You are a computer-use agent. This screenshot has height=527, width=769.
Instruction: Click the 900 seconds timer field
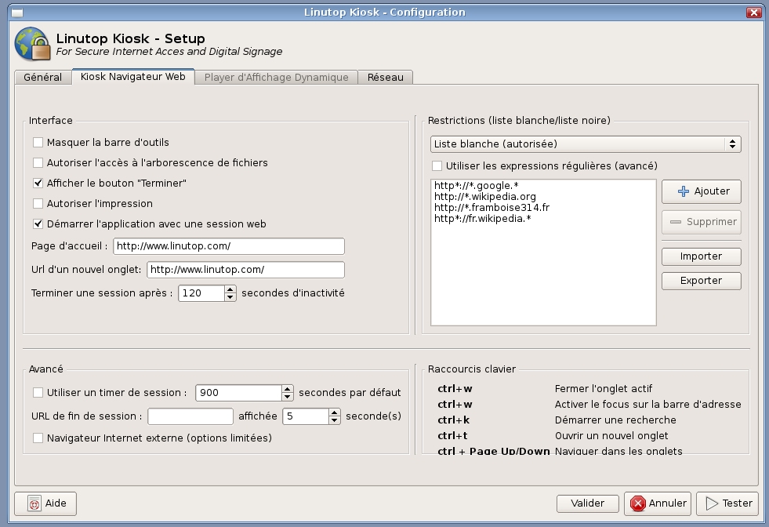(239, 393)
